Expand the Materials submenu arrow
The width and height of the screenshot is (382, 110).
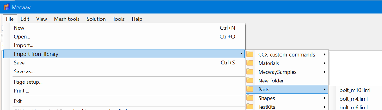[324, 63]
